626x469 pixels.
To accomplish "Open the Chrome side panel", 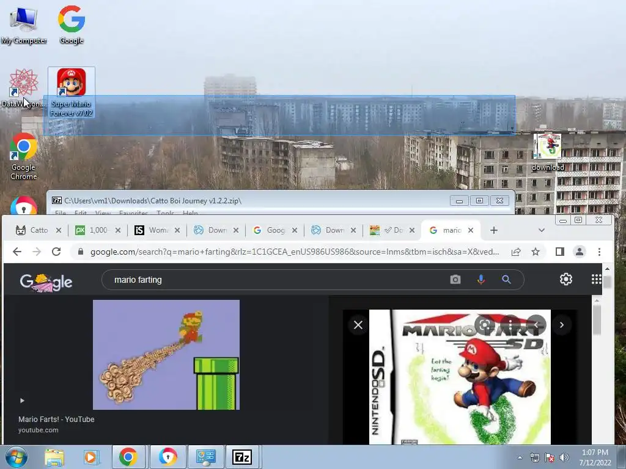I will click(x=560, y=252).
